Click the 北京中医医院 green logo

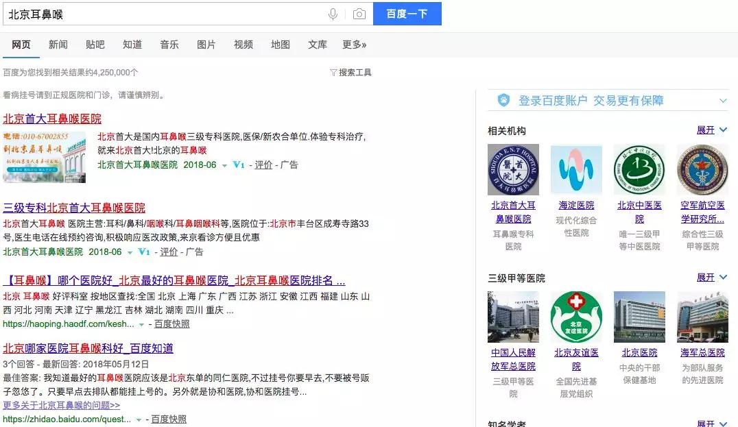coord(640,170)
